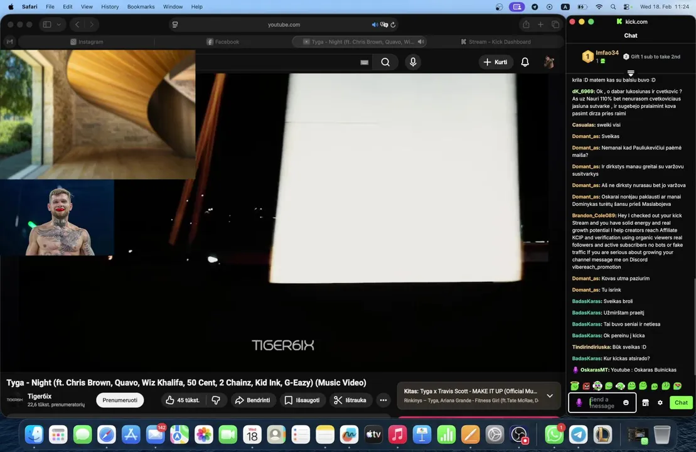Click the lmfao34 top gifter name
The height and width of the screenshot is (452, 696).
point(607,53)
